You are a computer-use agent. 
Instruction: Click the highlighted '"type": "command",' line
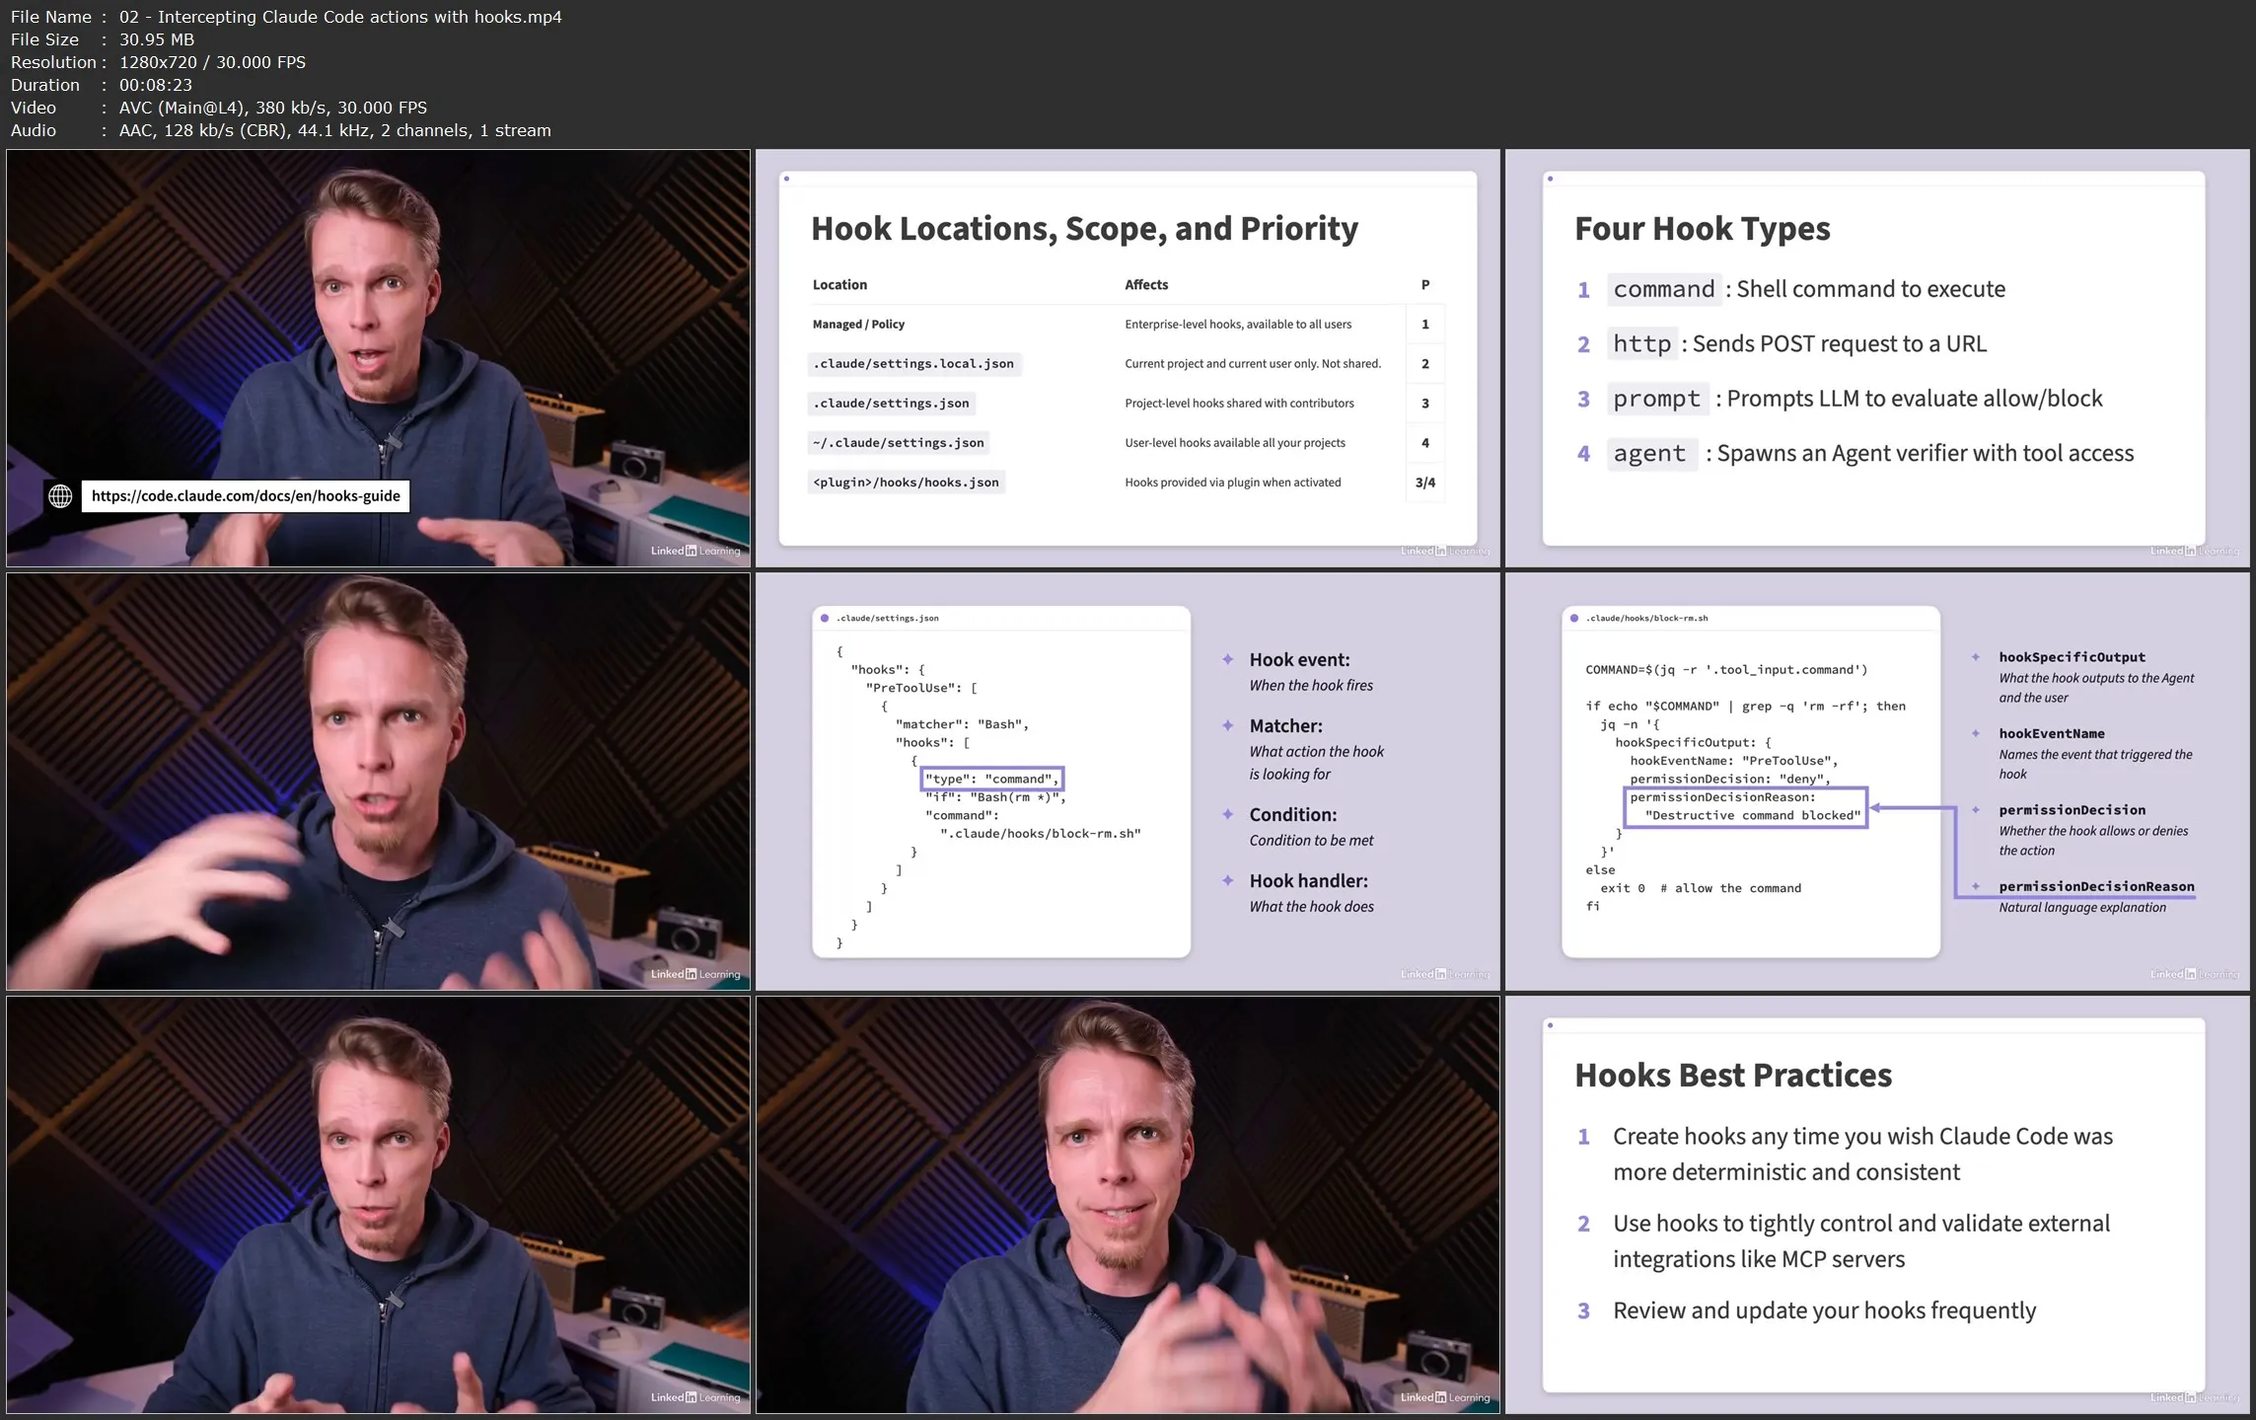(992, 780)
